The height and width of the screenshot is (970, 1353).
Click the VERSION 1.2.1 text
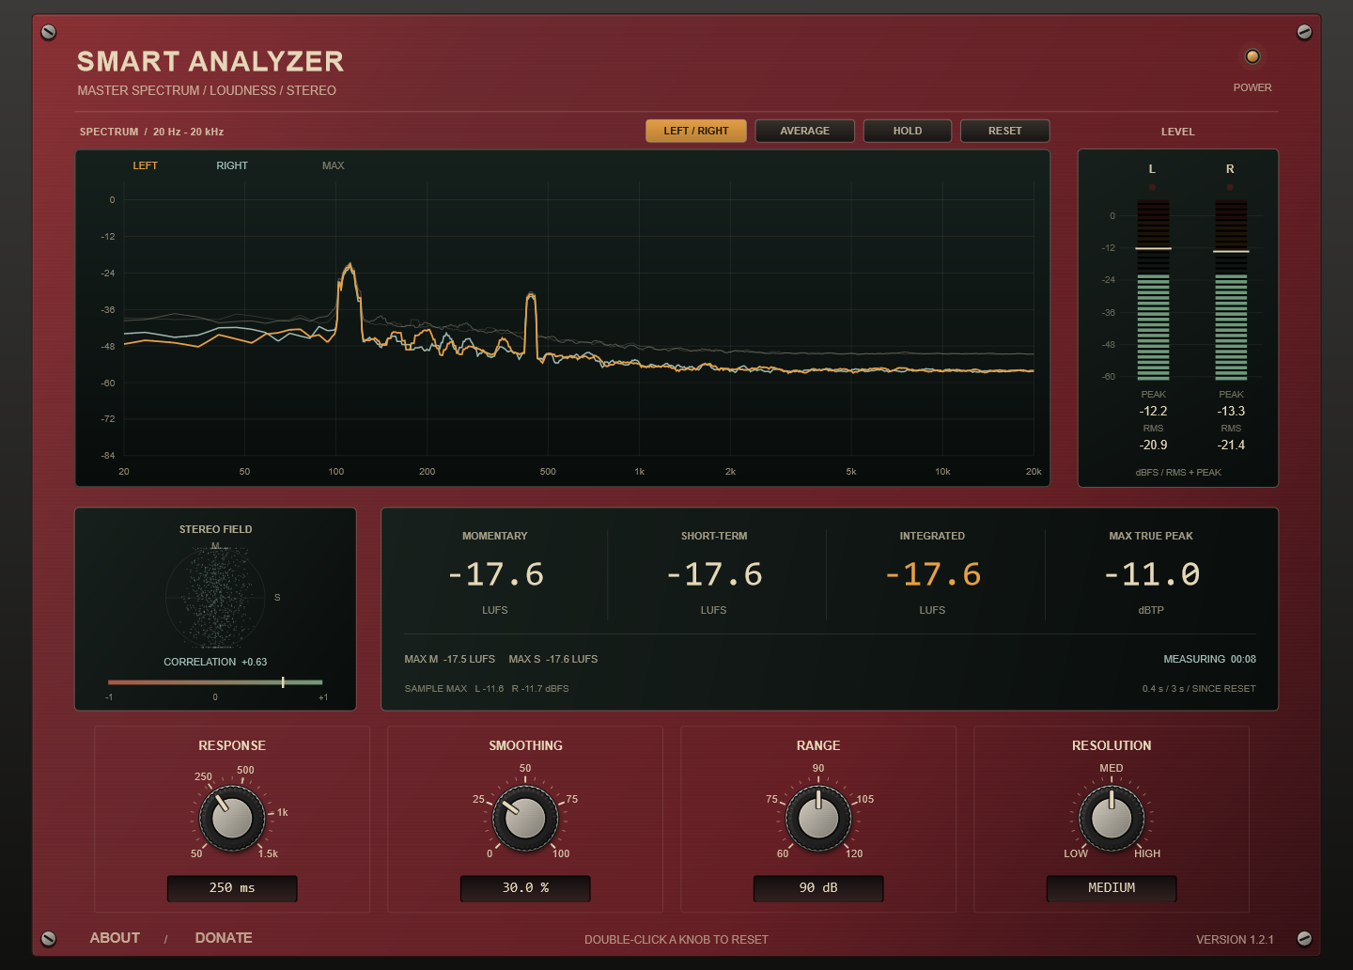(x=1235, y=939)
